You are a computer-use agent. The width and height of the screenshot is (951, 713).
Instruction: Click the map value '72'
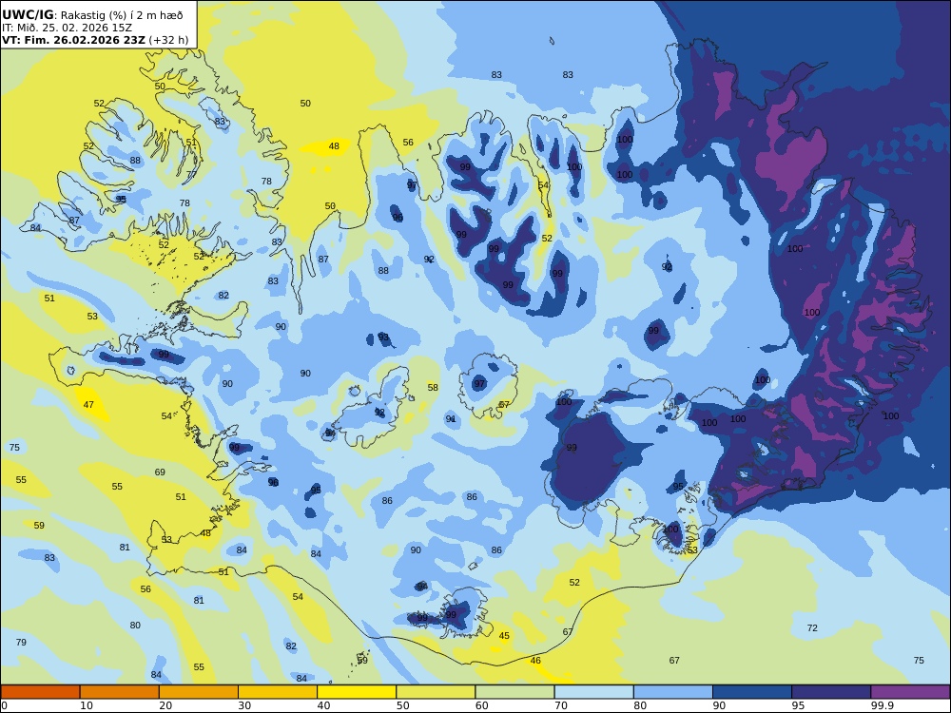[x=812, y=627]
